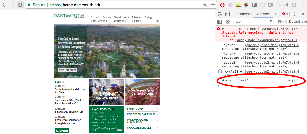This screenshot has width=307, height=134.
Task: Activate the DevTools inspect element picker
Action: point(220,14)
